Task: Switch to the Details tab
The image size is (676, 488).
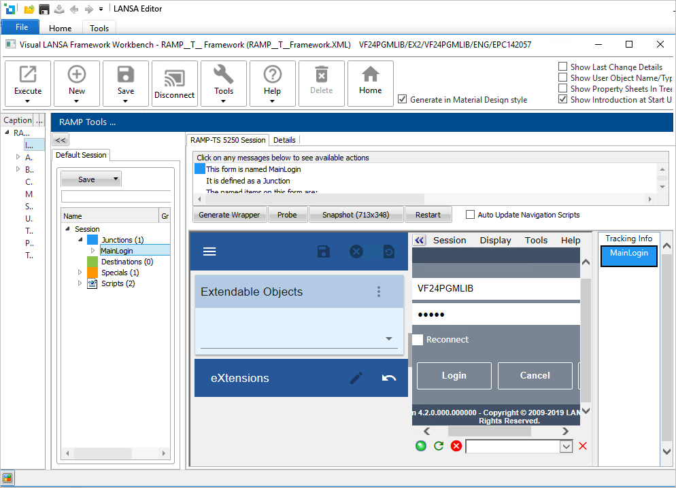Action: click(284, 140)
